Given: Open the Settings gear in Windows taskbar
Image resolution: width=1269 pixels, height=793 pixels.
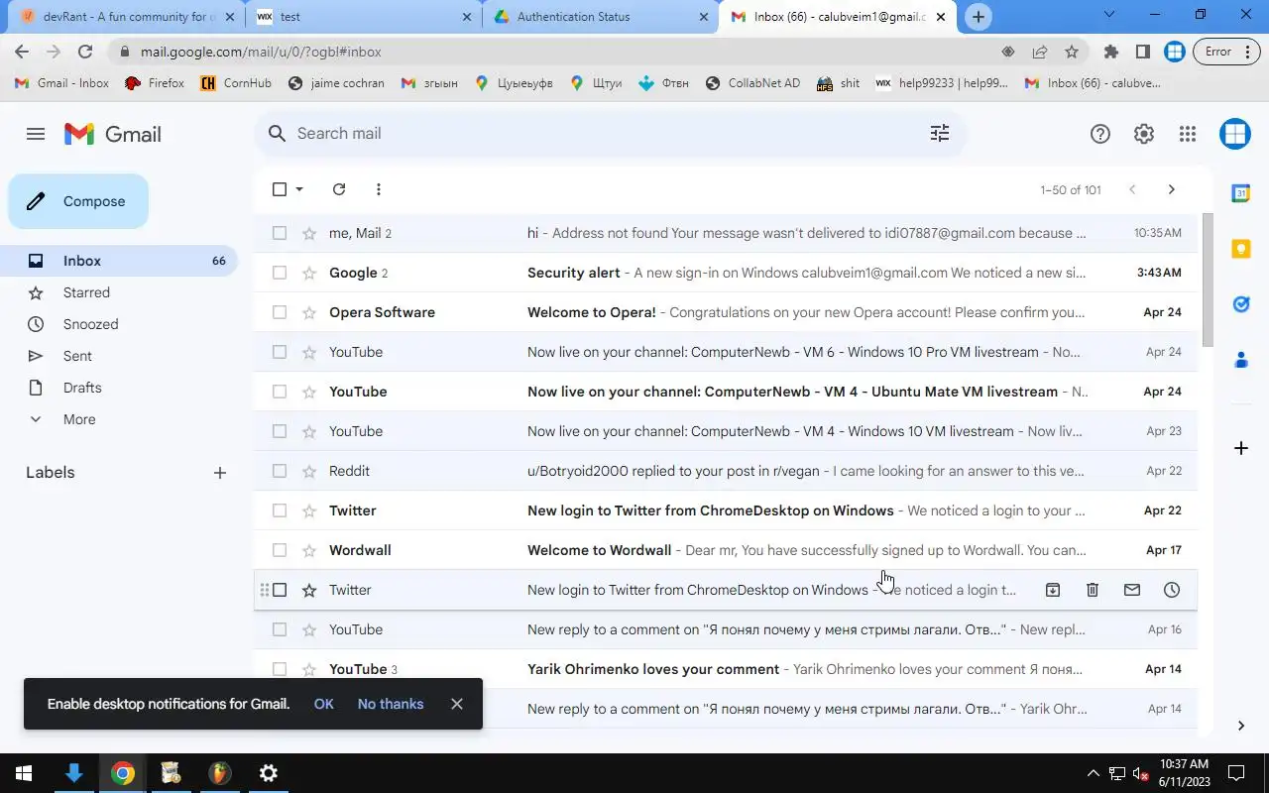Looking at the screenshot, I should 268,773.
